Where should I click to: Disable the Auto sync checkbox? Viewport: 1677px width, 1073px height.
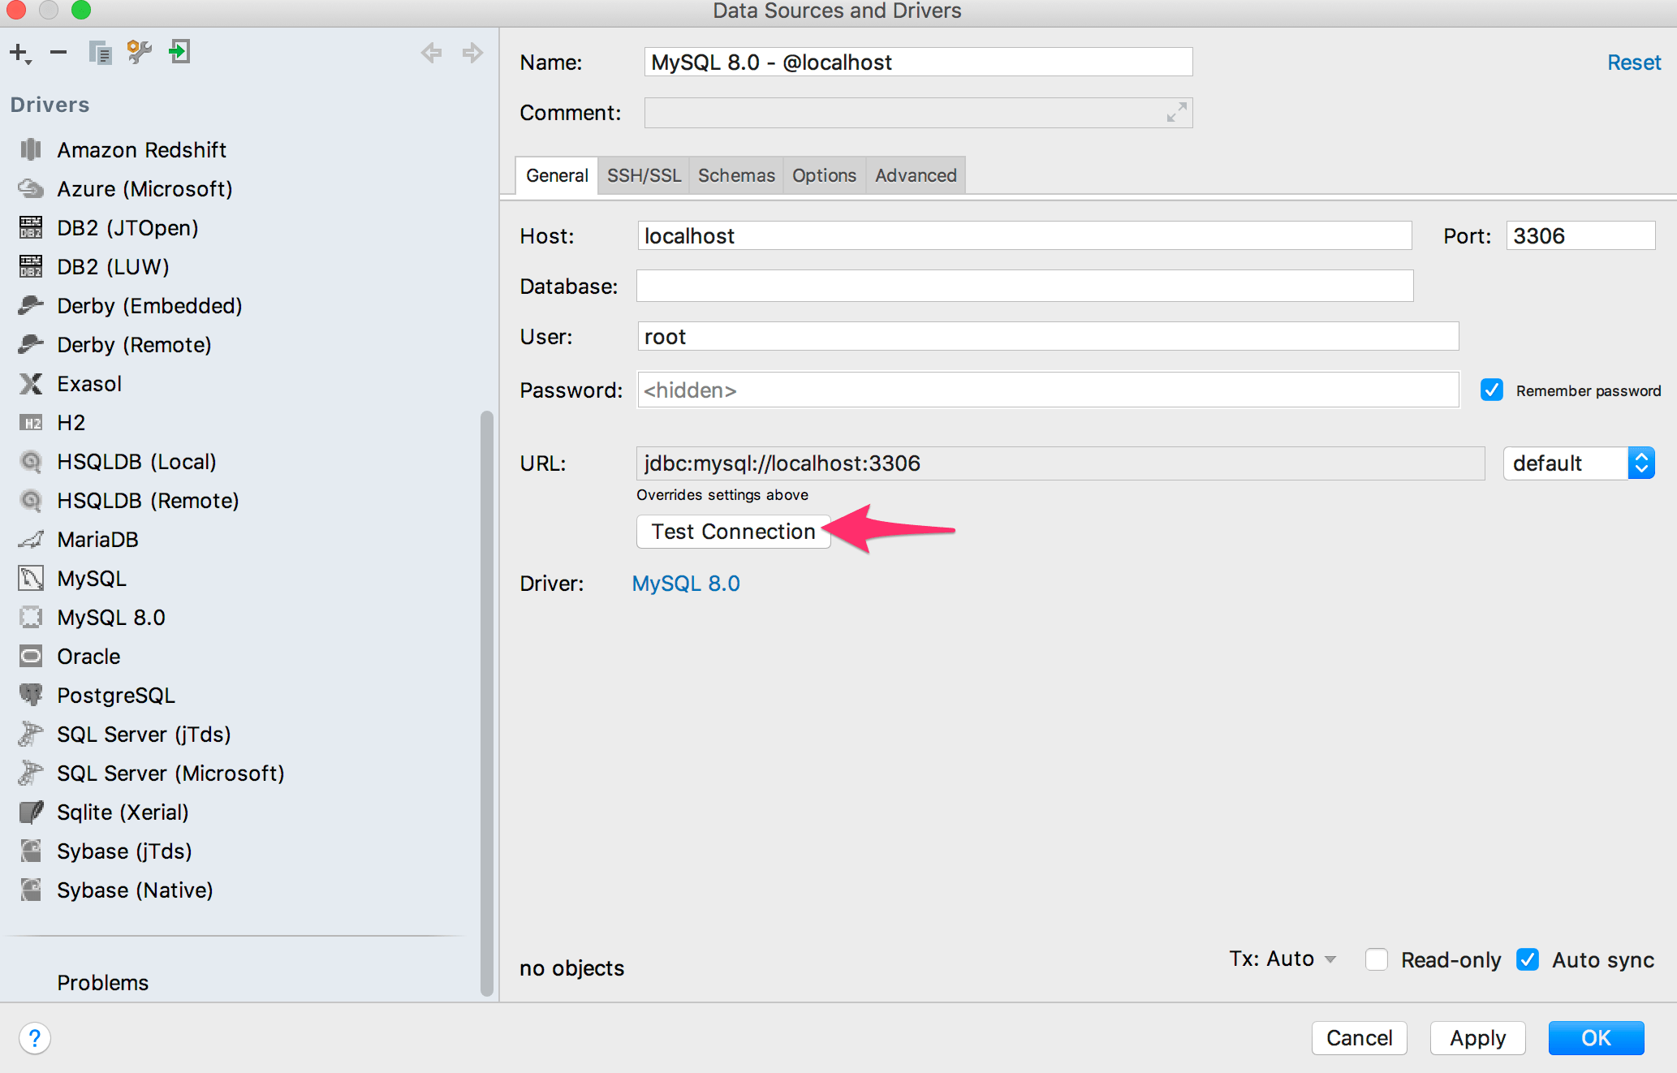pos(1528,959)
